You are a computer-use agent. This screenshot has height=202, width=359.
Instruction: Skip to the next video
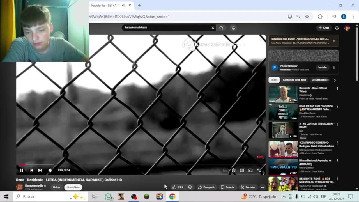pyautogui.click(x=40, y=170)
